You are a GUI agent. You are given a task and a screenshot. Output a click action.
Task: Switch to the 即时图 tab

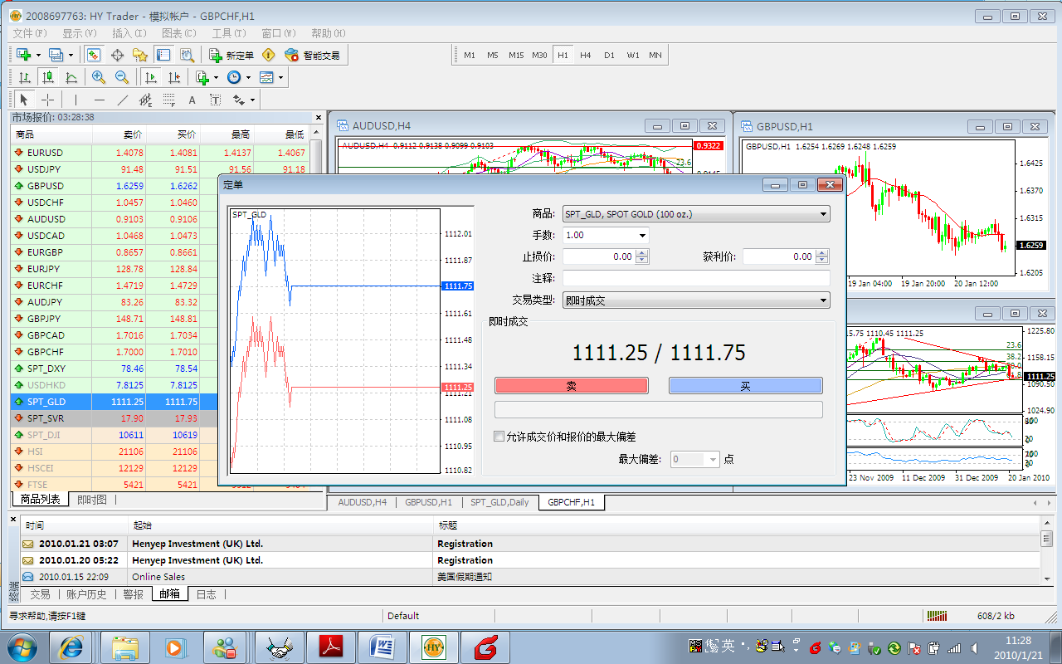tap(92, 500)
